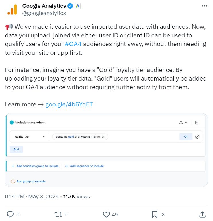Viewport: 213px width, 221px height.
Task: Remove loyalty_tier condition with circled X
Action: coord(197,137)
